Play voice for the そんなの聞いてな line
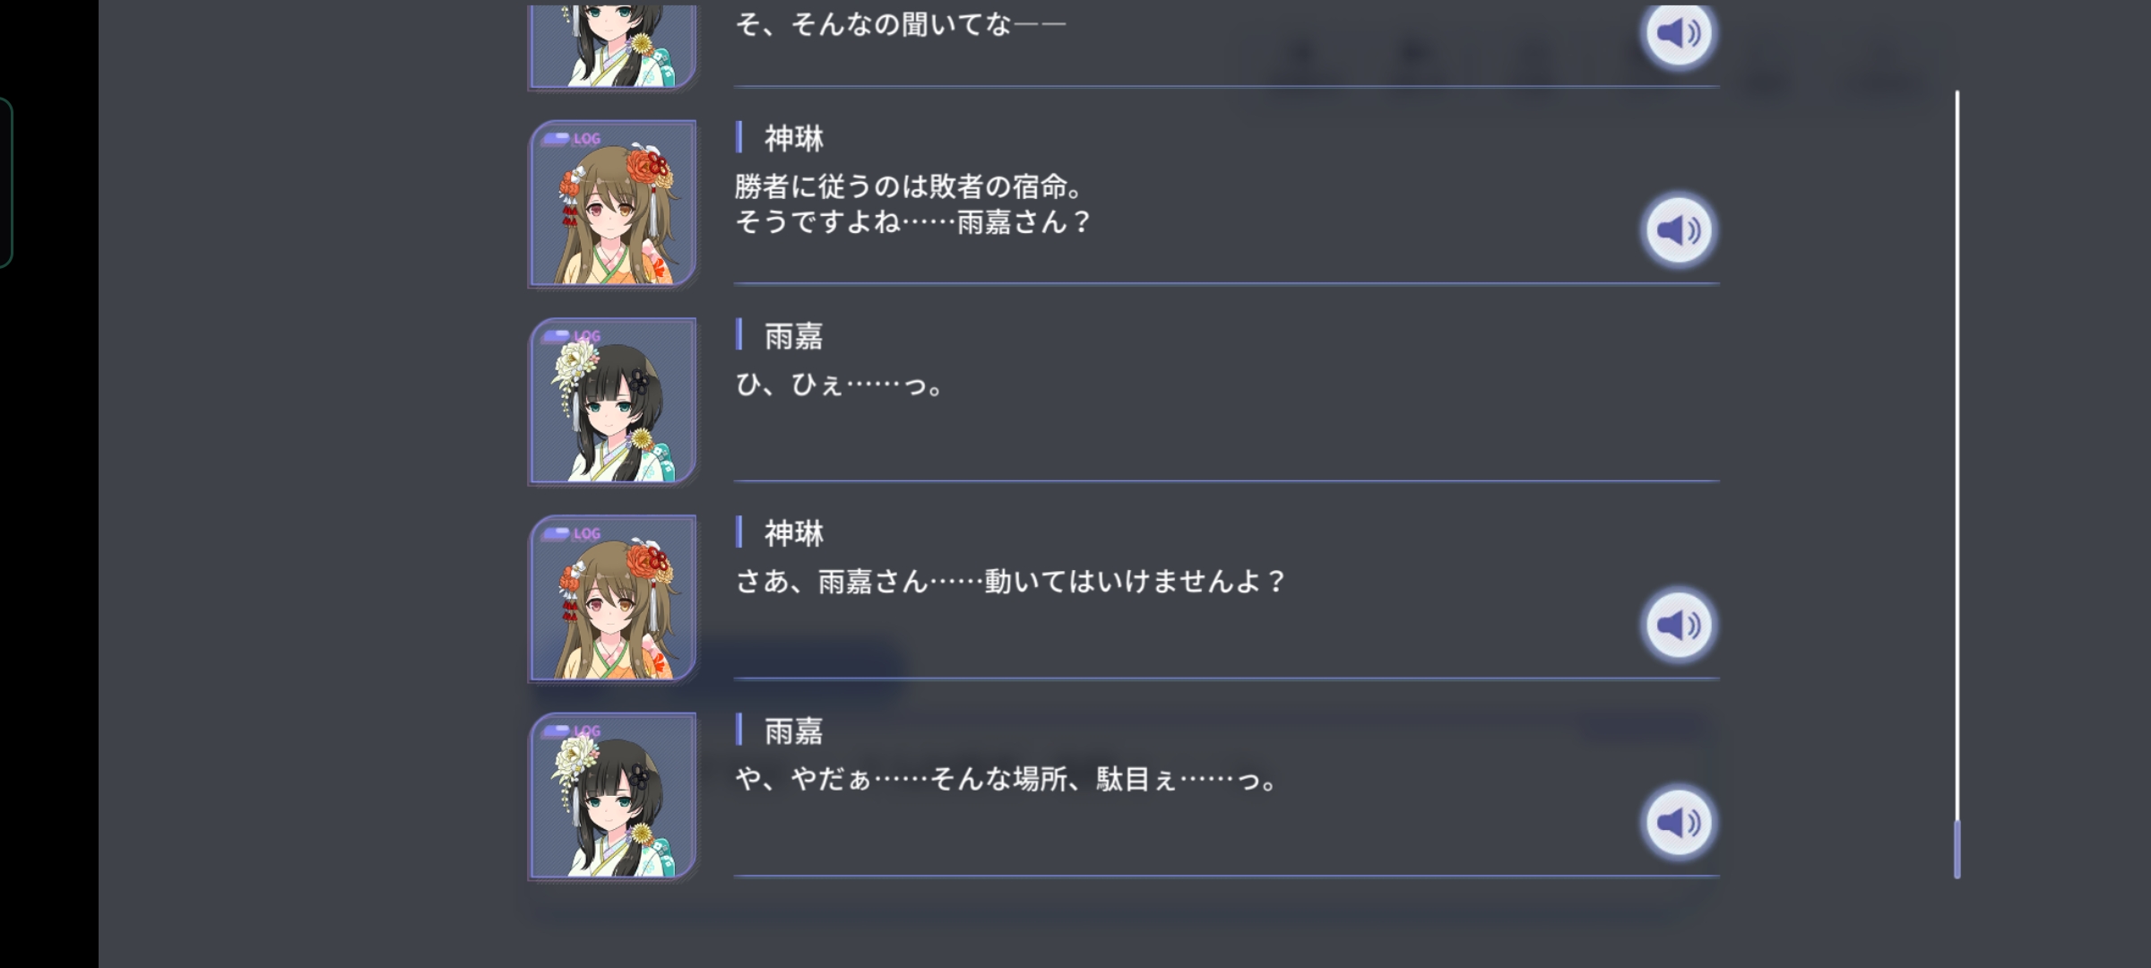This screenshot has width=2151, height=968. 1678,34
